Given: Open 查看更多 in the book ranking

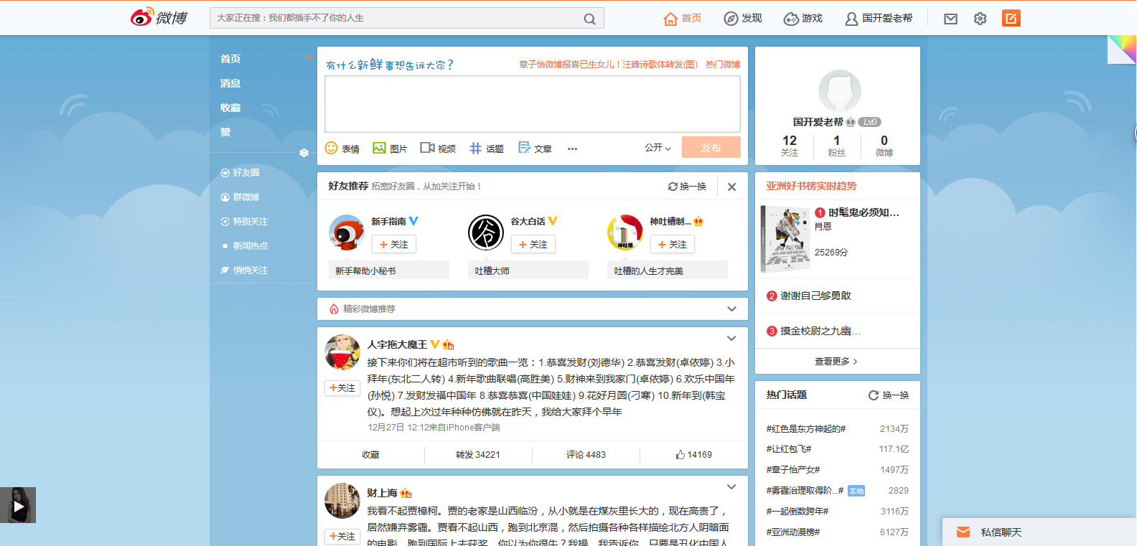Looking at the screenshot, I should point(836,362).
